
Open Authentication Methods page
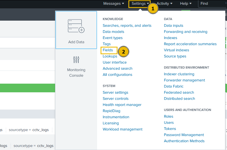[184, 141]
